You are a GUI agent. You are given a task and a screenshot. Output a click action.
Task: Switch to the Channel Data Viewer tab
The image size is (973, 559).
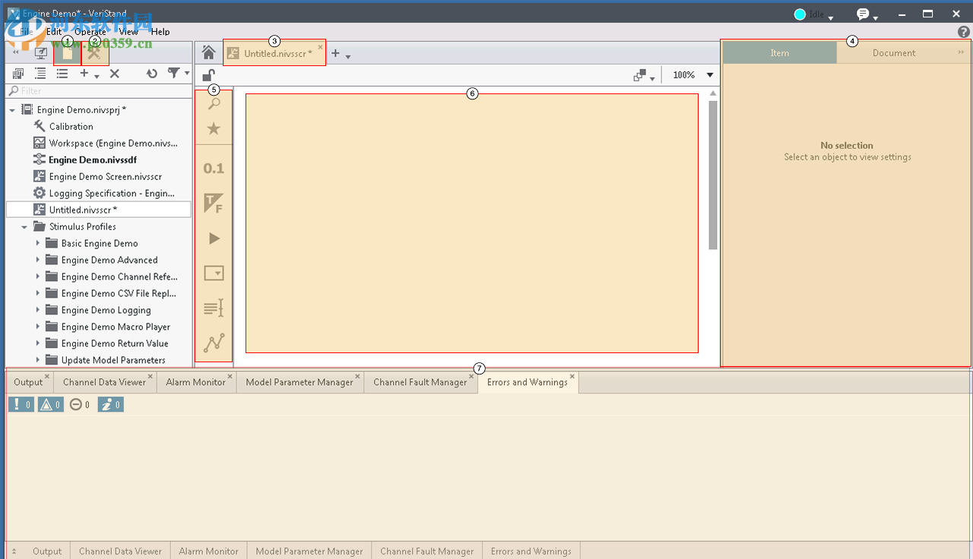tap(104, 382)
